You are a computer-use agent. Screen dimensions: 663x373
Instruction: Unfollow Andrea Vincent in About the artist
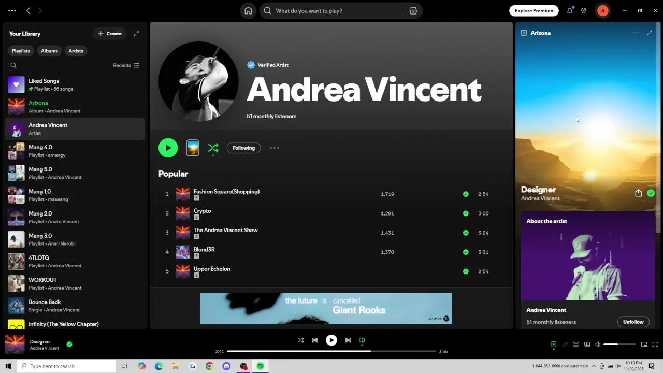pyautogui.click(x=633, y=322)
